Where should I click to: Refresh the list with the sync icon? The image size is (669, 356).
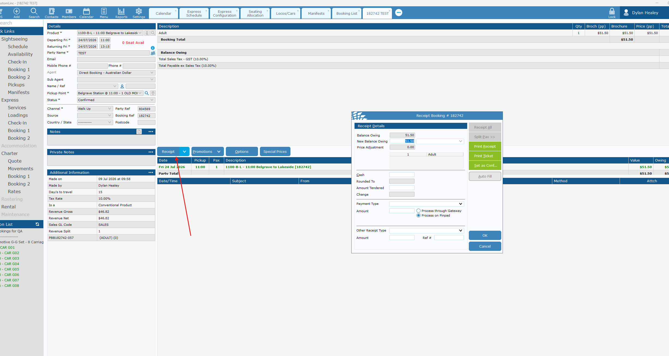(37, 224)
